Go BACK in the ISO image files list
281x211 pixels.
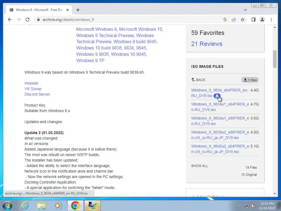pos(198,80)
